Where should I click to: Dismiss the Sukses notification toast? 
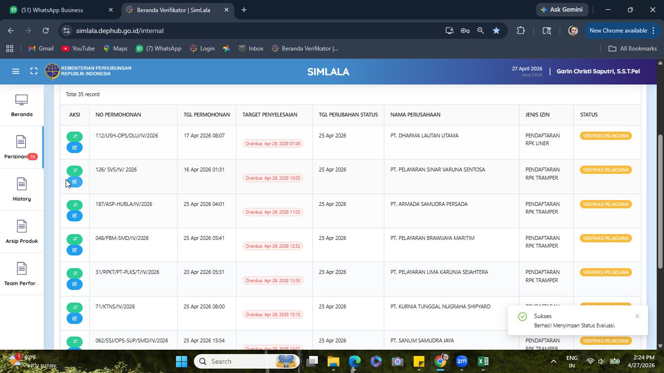pos(637,317)
